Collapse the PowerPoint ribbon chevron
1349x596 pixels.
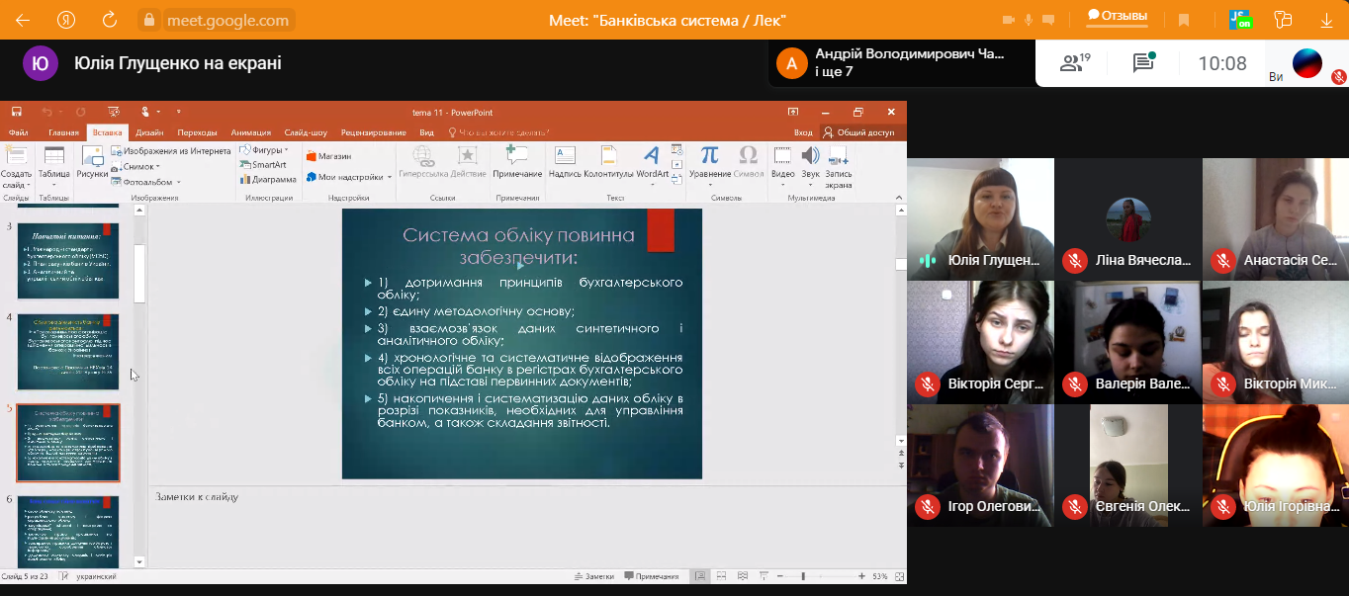[899, 198]
